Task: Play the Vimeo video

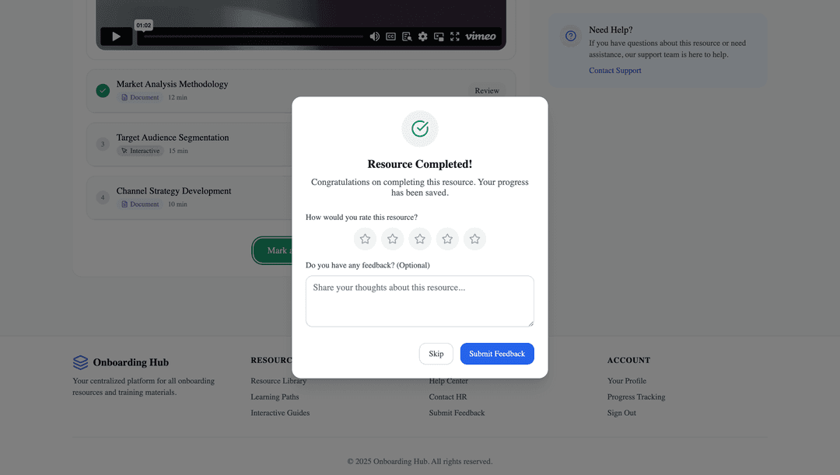Action: pos(116,37)
